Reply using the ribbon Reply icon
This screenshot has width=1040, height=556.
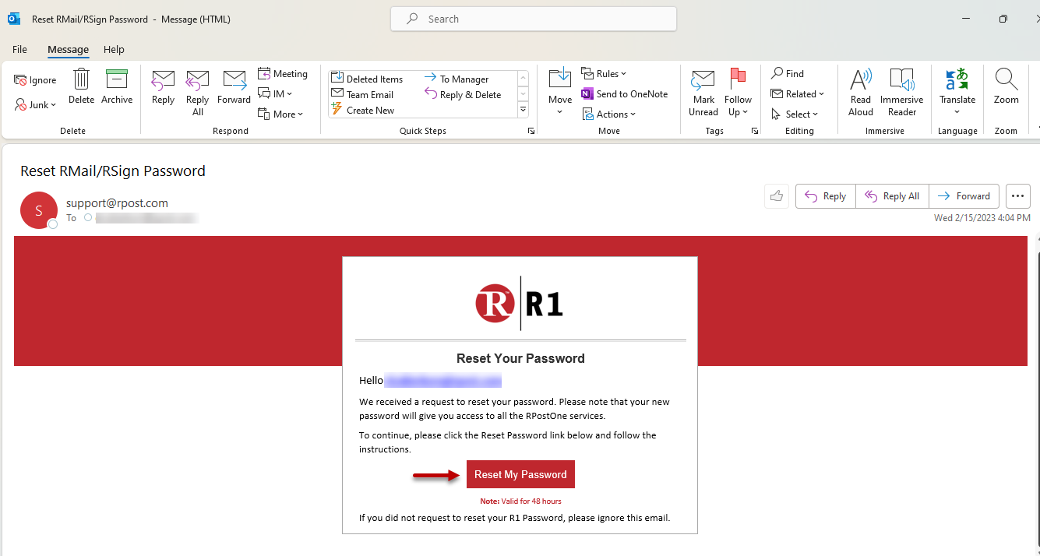tap(163, 86)
